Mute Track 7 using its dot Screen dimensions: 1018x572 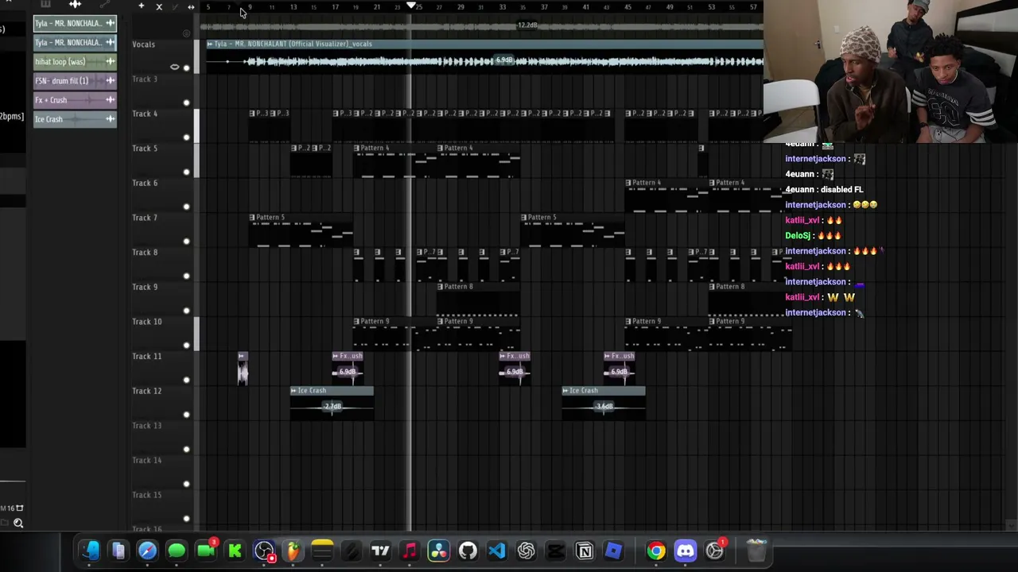click(x=186, y=241)
